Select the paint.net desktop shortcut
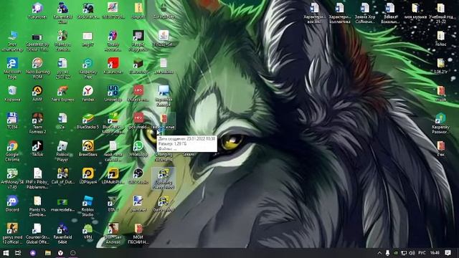 pyautogui.click(x=138, y=204)
